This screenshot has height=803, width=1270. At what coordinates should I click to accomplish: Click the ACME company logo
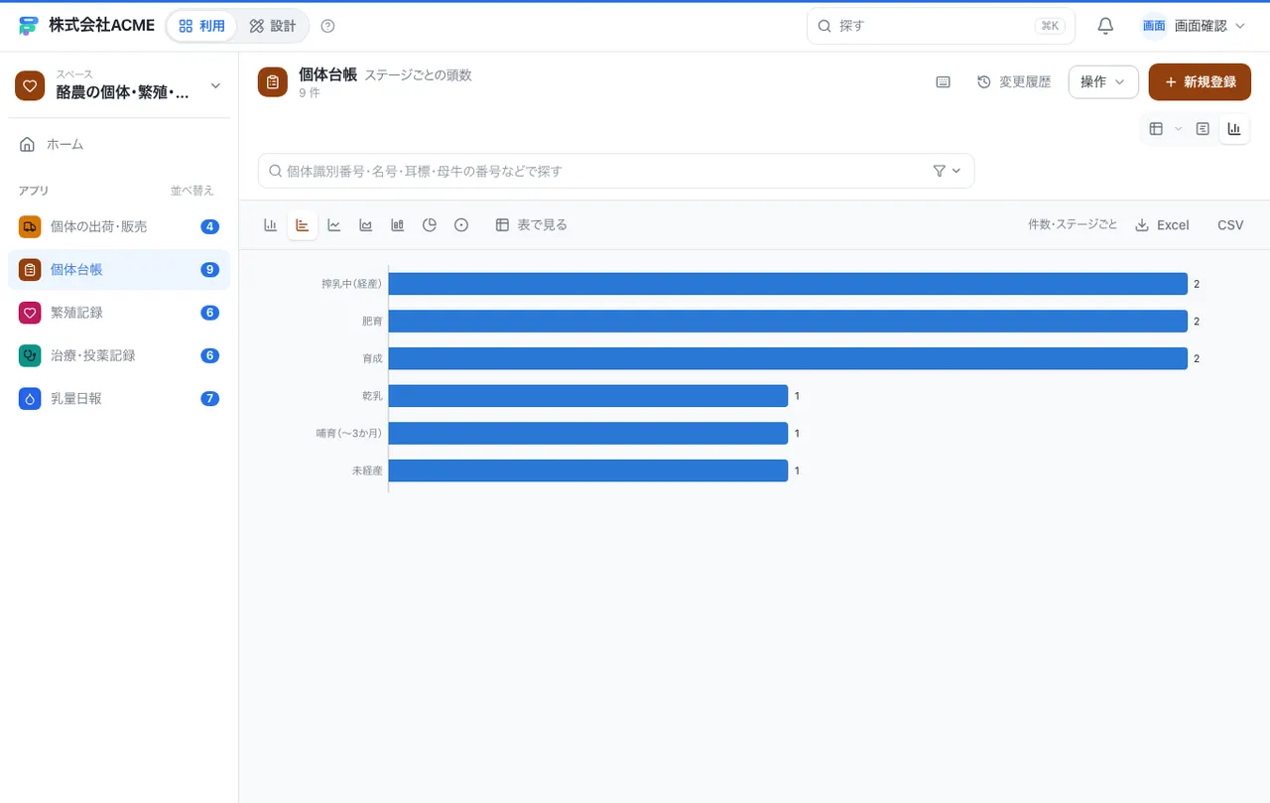(28, 26)
